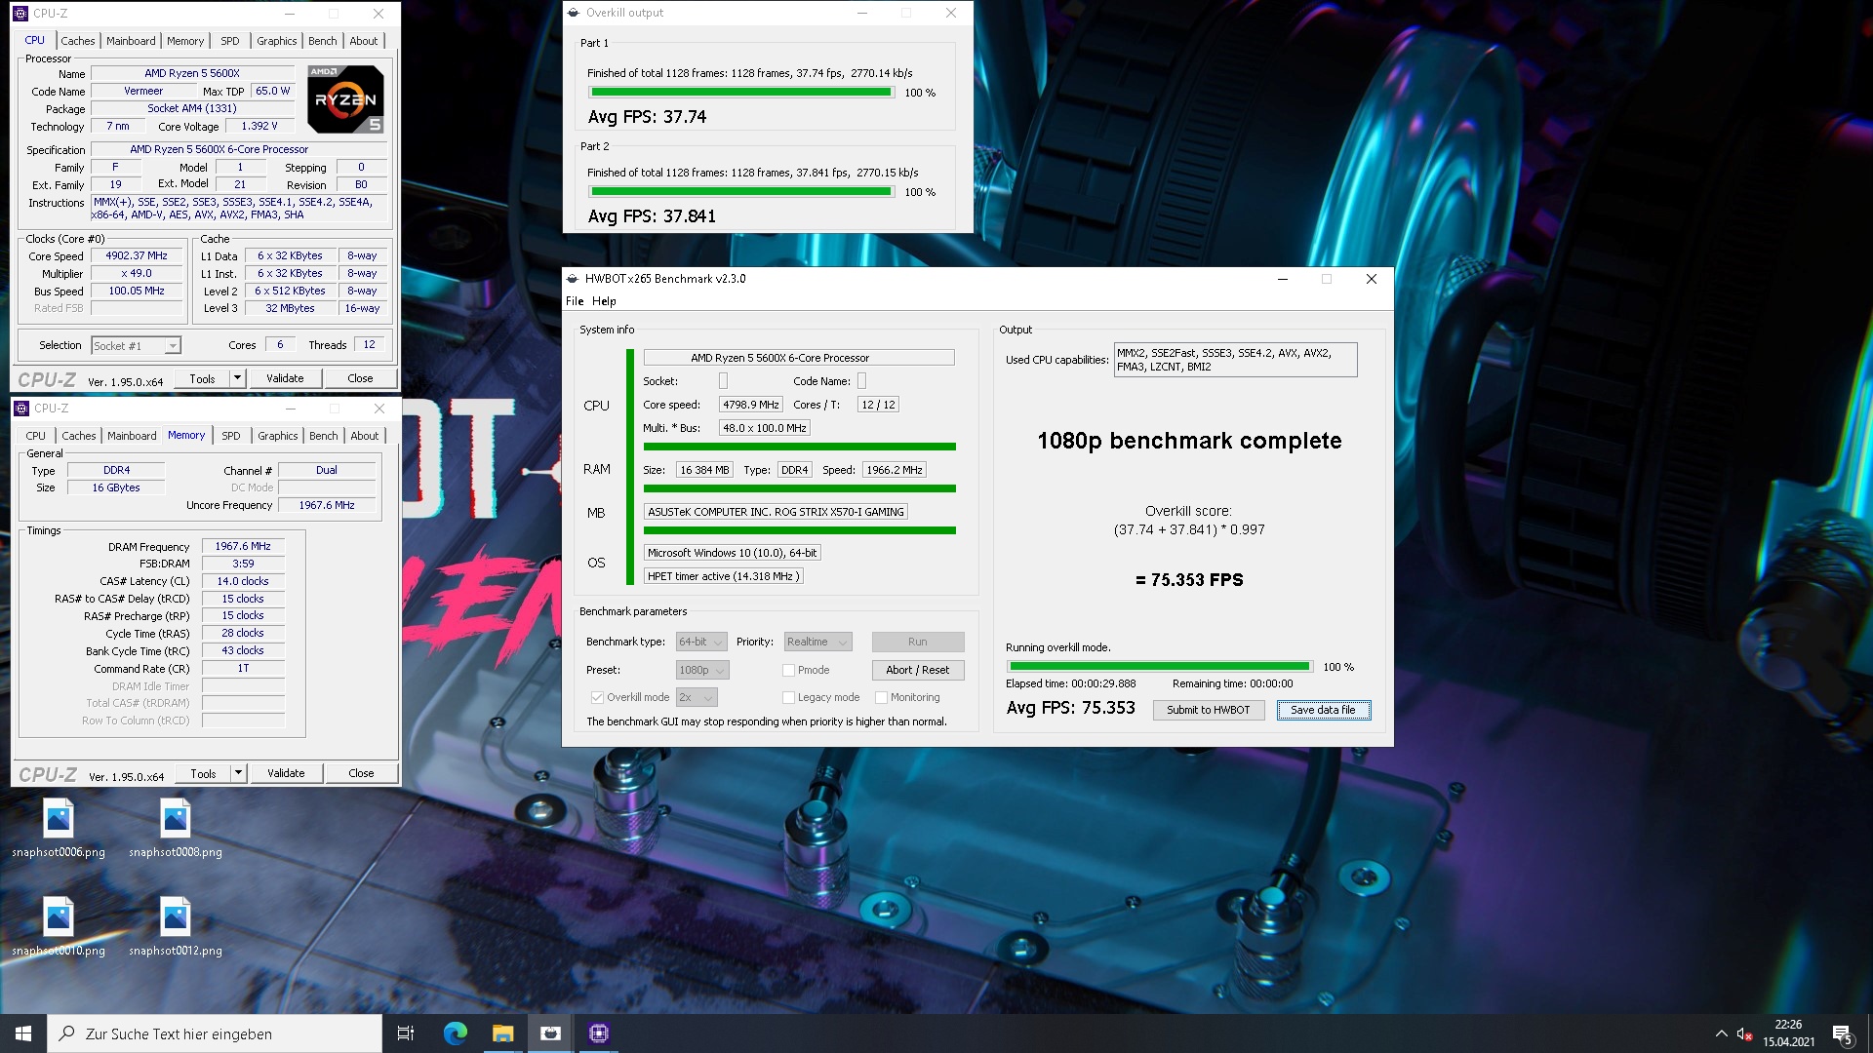Select the snaphsot0012.png desktop icon
1873x1053 pixels.
176,927
